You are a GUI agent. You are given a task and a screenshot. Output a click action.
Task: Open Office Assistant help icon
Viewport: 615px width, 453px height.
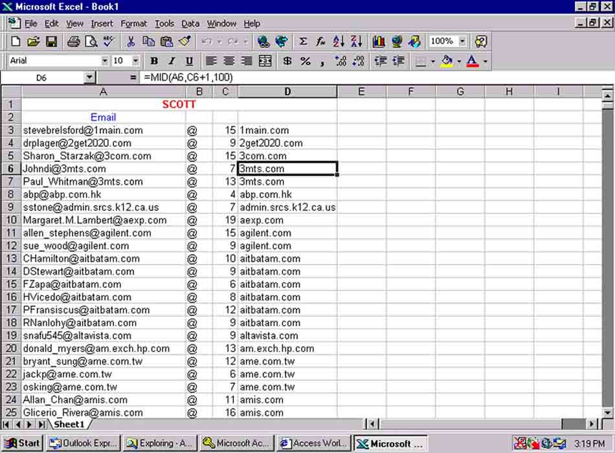[481, 41]
